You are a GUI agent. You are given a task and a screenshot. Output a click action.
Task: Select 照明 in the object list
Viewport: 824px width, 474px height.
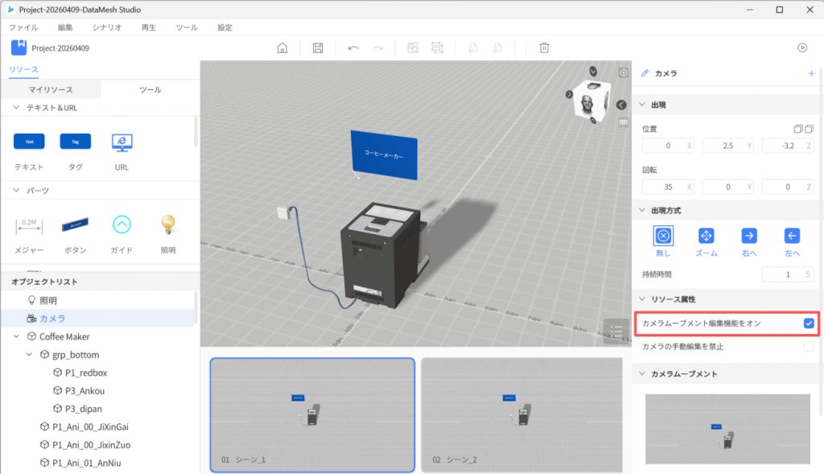(x=48, y=300)
